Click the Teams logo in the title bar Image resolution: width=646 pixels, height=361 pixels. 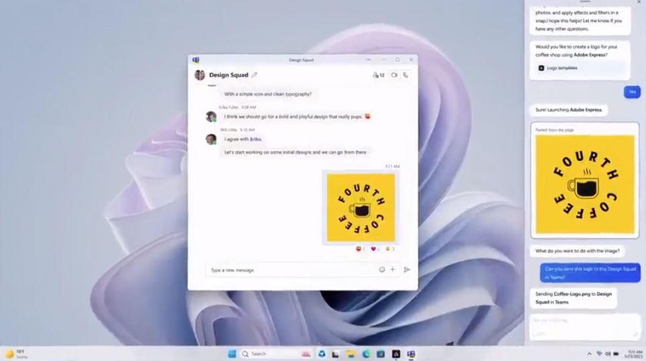(195, 60)
